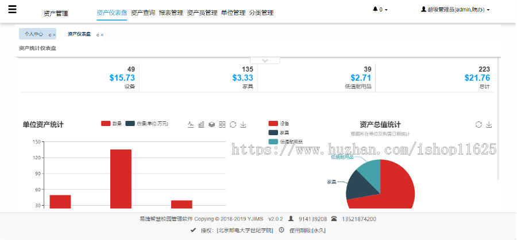
Task: Restore the 资产总值统计 pie chart
Action: (479, 125)
